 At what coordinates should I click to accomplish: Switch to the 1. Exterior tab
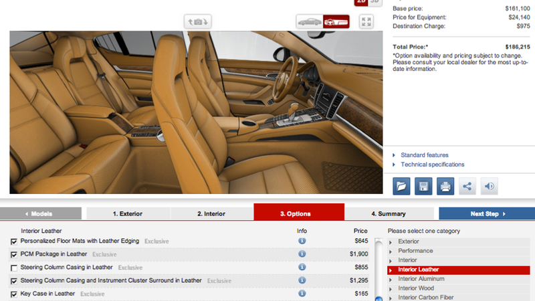tap(128, 213)
